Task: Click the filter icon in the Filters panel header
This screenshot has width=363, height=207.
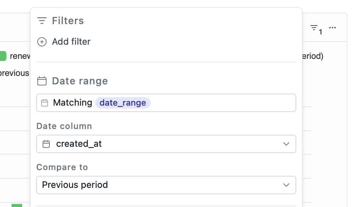Action: coord(42,21)
